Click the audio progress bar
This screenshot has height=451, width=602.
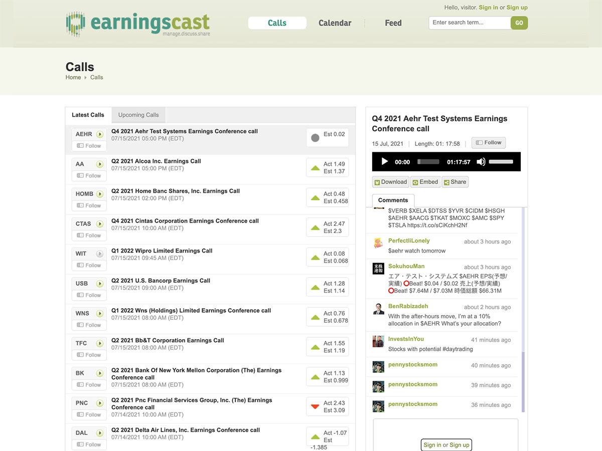point(428,162)
